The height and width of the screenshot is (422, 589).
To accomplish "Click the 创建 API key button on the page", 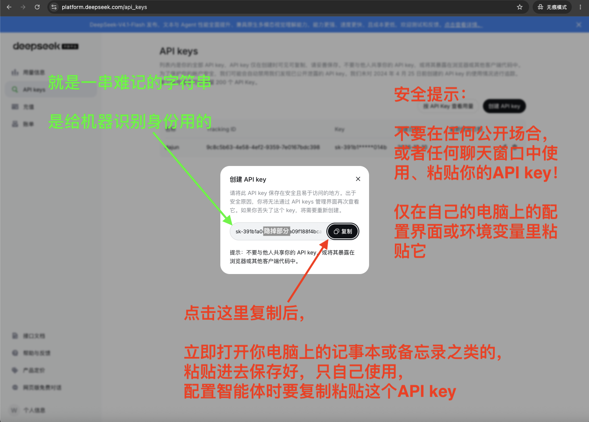I will click(504, 106).
